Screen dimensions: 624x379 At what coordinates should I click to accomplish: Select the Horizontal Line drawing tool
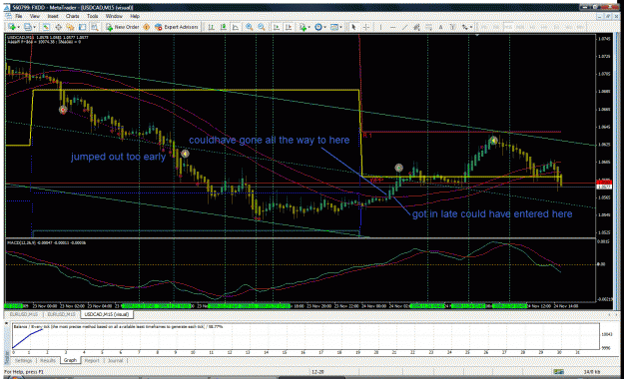(x=392, y=27)
